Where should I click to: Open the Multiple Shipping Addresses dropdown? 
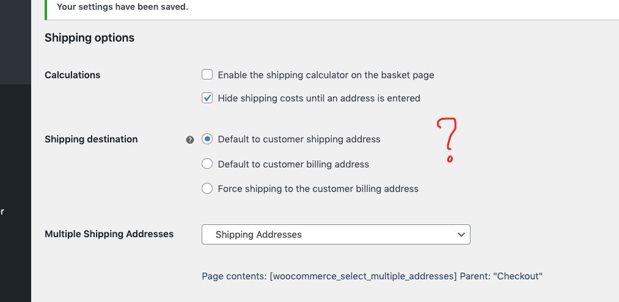[x=336, y=235]
